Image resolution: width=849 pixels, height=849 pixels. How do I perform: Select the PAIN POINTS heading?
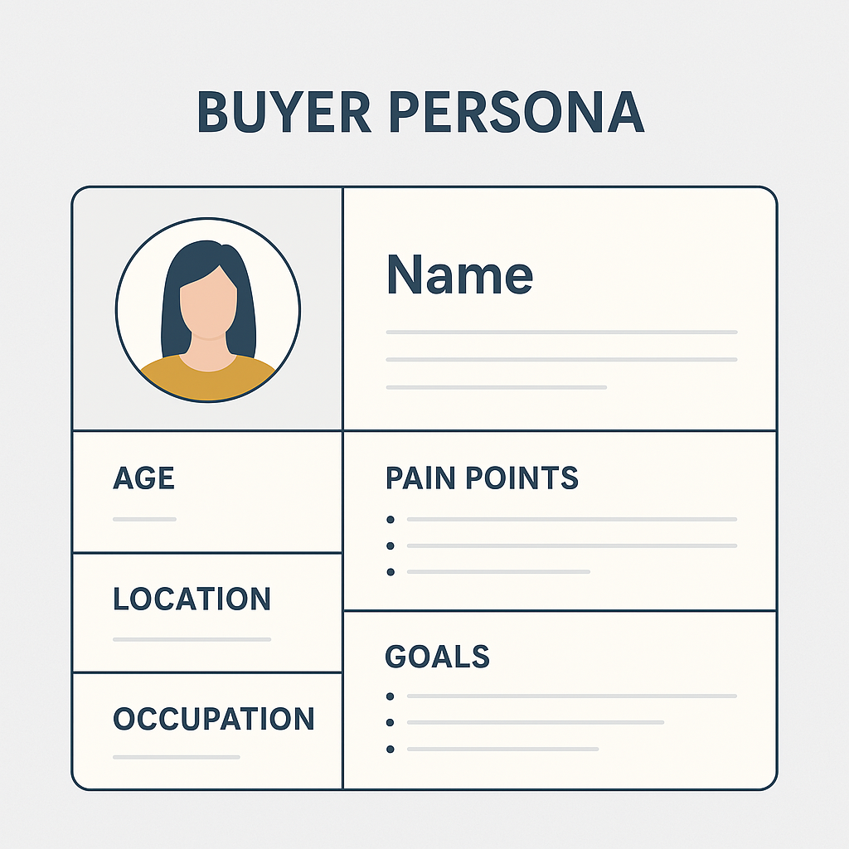pyautogui.click(x=482, y=478)
